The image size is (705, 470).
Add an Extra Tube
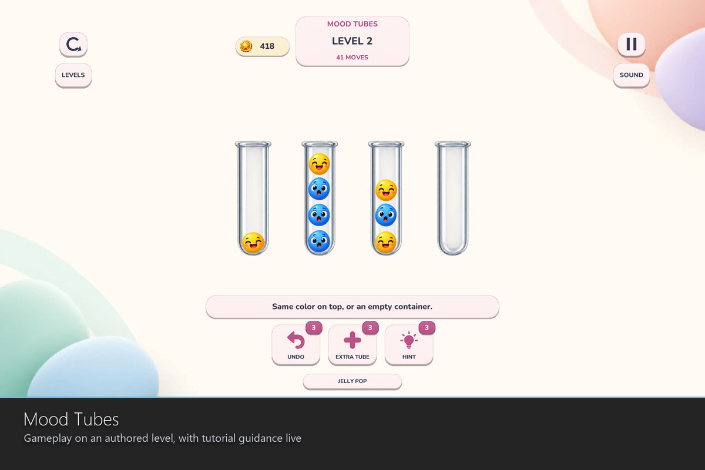click(352, 345)
